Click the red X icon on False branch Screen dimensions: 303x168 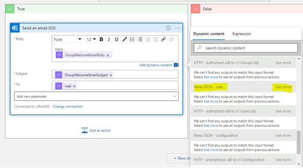(196, 9)
